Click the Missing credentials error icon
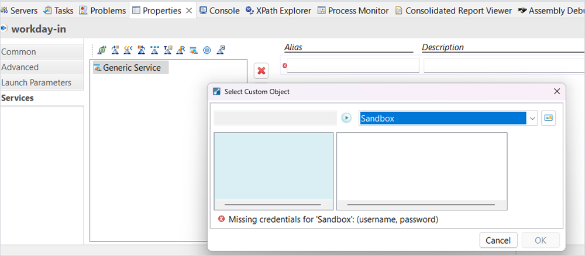The height and width of the screenshot is (256, 585). tap(221, 219)
